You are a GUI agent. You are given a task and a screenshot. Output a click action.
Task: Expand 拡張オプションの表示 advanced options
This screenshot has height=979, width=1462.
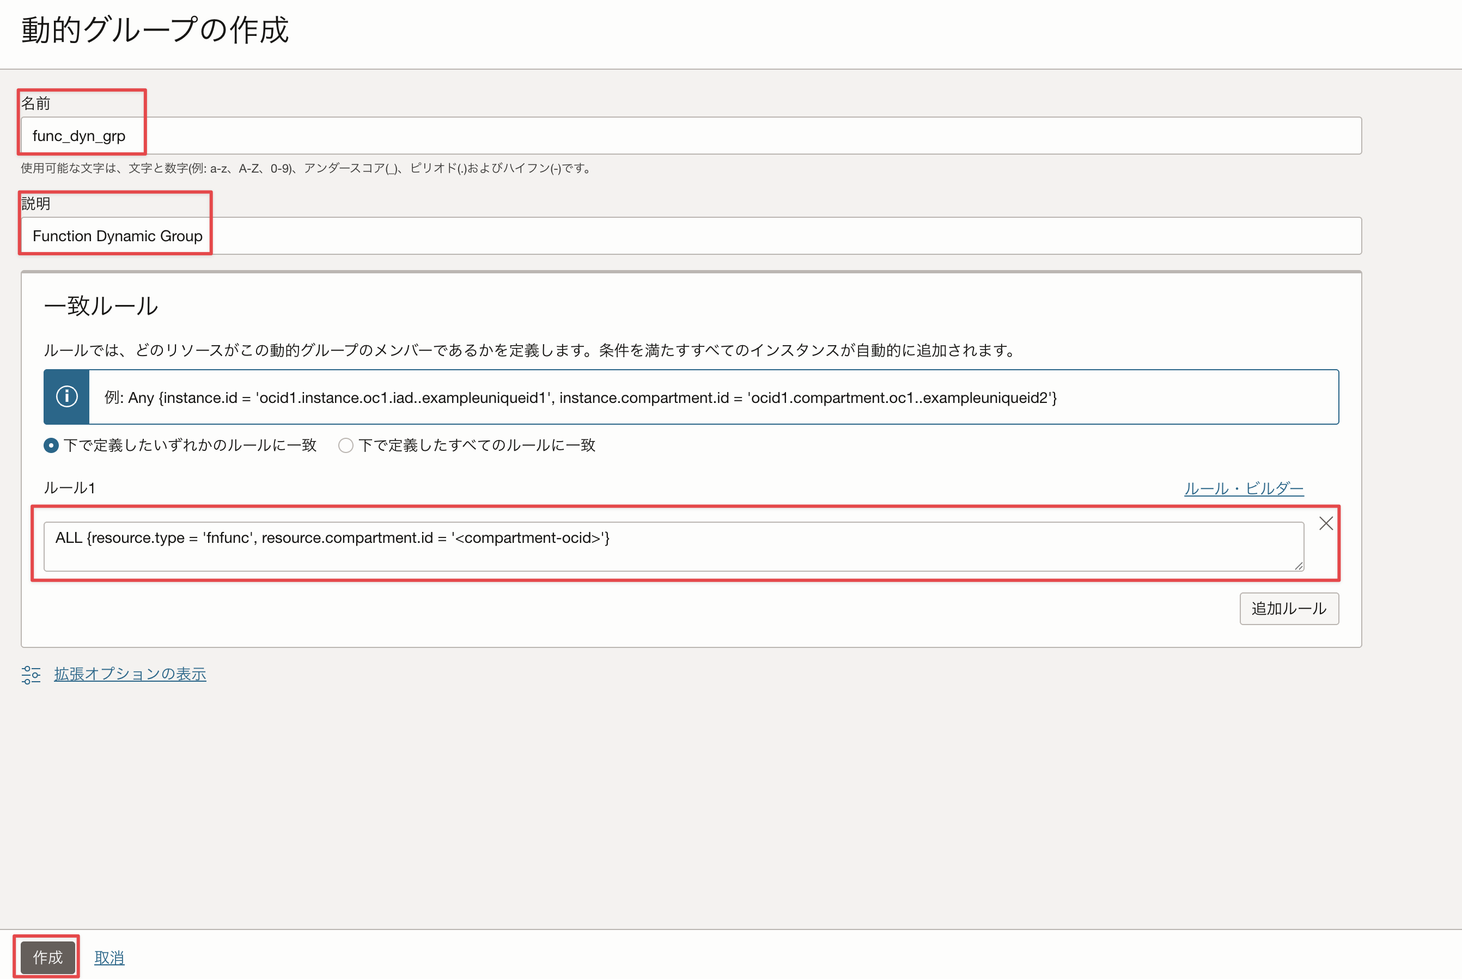(130, 674)
